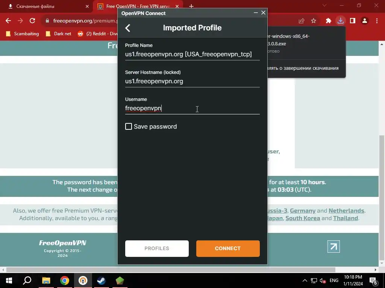This screenshot has width=385, height=288.
Task: Edit the Profile Name field
Action: point(192,54)
